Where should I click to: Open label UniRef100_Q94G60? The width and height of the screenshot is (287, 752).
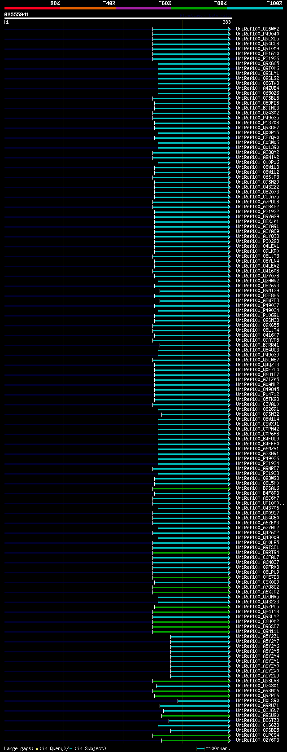(x=257, y=518)
